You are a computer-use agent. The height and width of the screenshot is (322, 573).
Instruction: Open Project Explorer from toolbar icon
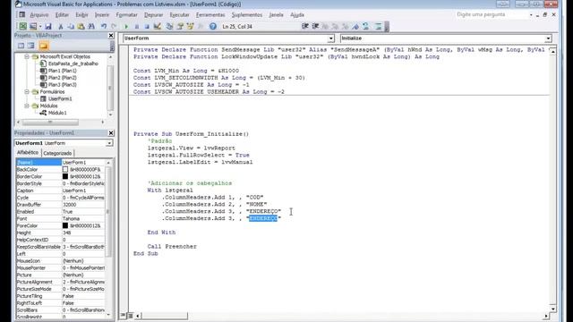(169, 26)
